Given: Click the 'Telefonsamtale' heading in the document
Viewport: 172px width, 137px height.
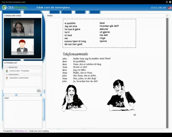Looking at the screenshot, I should [75, 54].
